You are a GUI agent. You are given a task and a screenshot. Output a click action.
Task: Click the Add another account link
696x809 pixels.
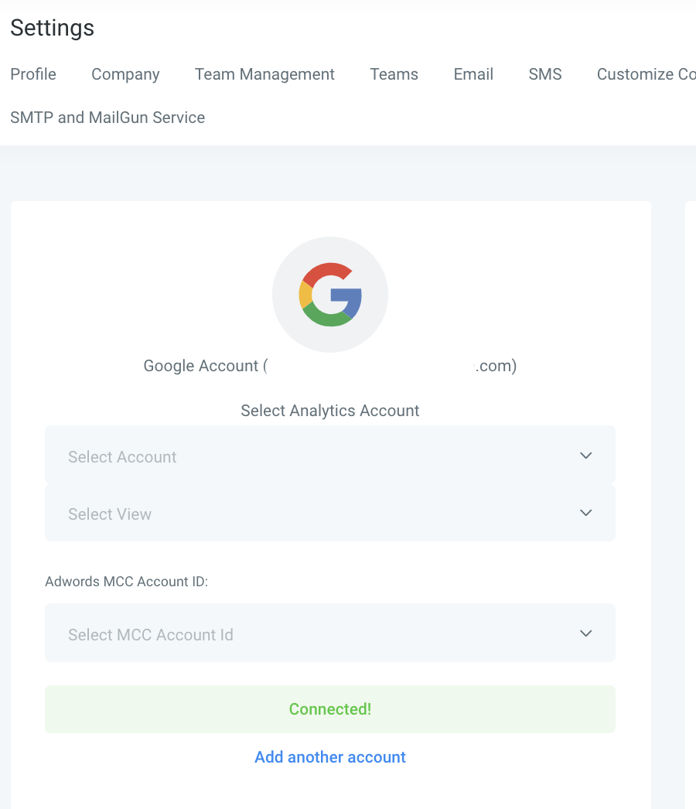[x=330, y=757]
